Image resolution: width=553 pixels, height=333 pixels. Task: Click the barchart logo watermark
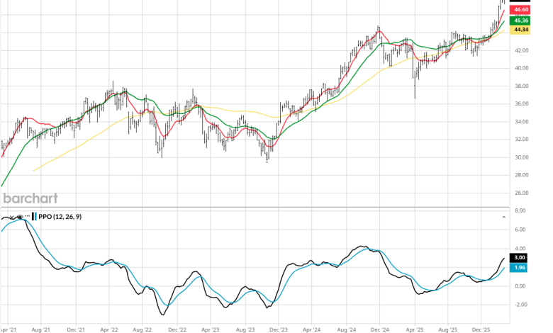[30, 198]
